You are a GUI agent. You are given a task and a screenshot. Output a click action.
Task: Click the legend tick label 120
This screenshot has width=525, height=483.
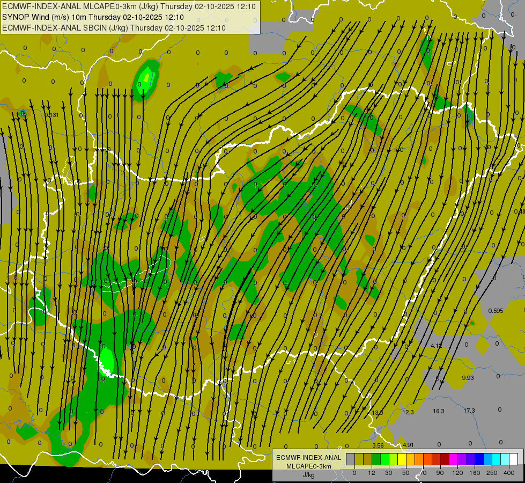(x=457, y=473)
